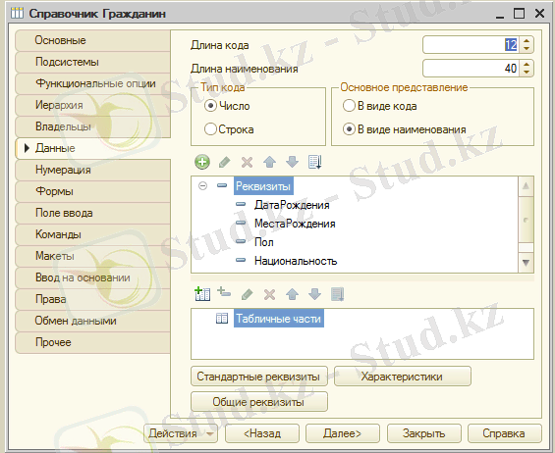
Task: Select Строка code type radio button
Action: 210,129
